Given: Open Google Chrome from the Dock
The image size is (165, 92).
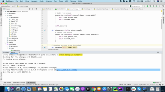Looking at the screenshot, I should coord(93,89).
